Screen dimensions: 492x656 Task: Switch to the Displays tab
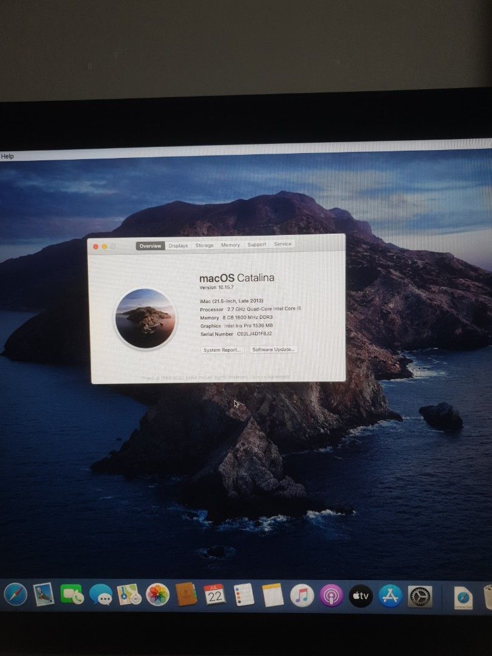click(178, 245)
